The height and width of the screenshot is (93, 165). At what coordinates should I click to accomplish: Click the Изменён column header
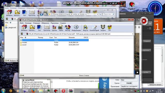[72, 37]
